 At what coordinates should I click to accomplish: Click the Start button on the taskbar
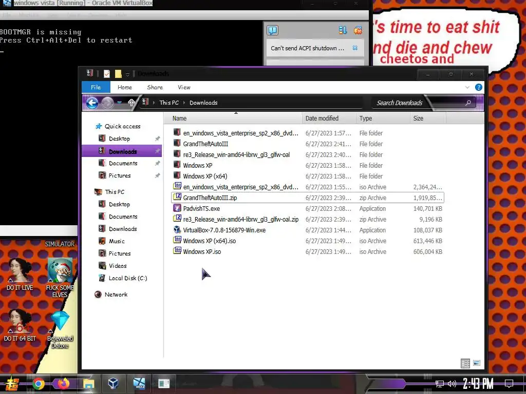[x=12, y=384]
